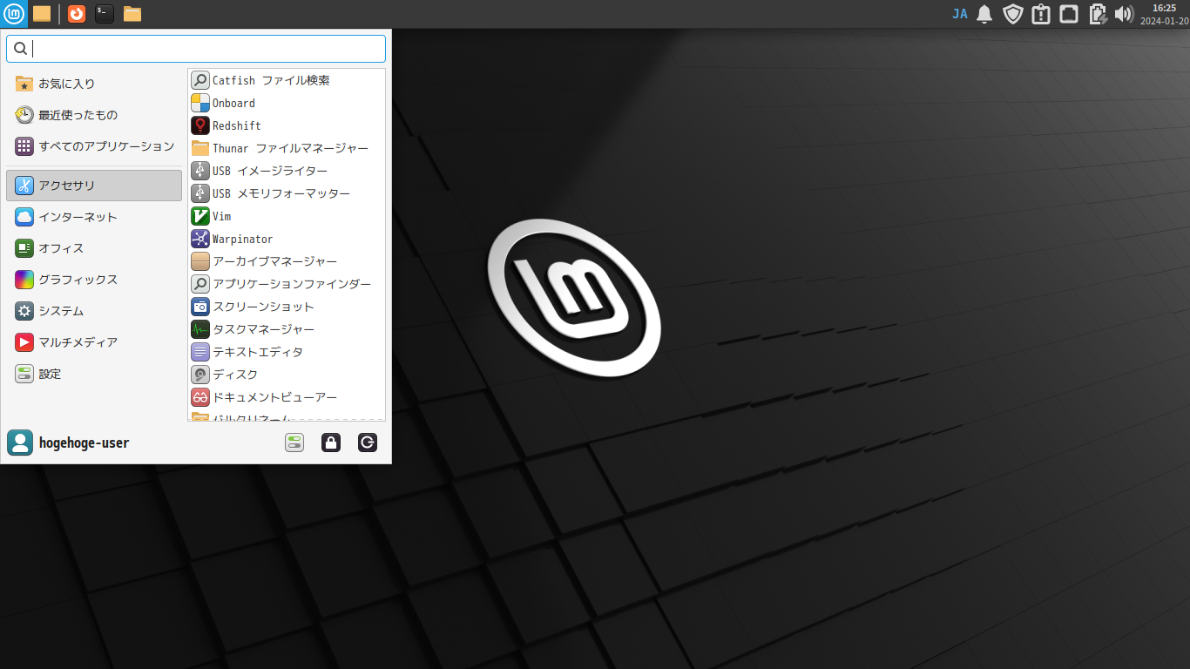Launch テキストエディタ

tap(287, 352)
